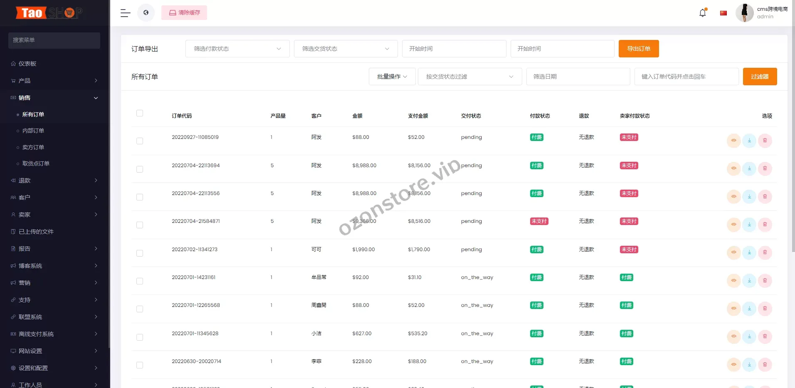Expand the 产品 sidebar menu

pos(54,81)
